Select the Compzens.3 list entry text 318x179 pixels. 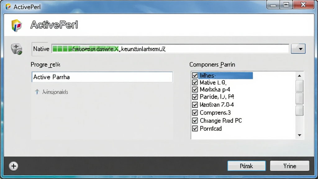pos(215,112)
